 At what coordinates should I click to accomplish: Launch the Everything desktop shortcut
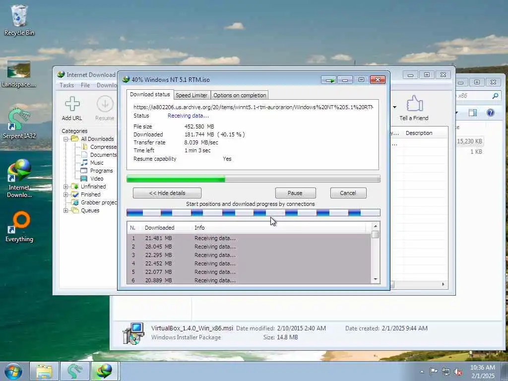coord(19,226)
